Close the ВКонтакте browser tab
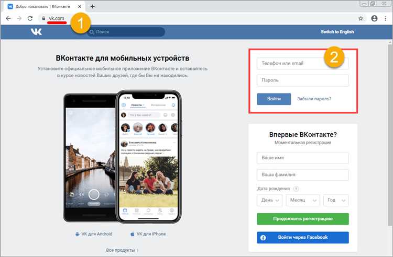Image resolution: width=393 pixels, height=257 pixels. pos(80,6)
